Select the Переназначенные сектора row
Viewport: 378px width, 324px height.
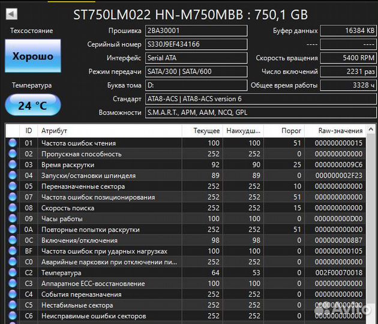(185, 186)
